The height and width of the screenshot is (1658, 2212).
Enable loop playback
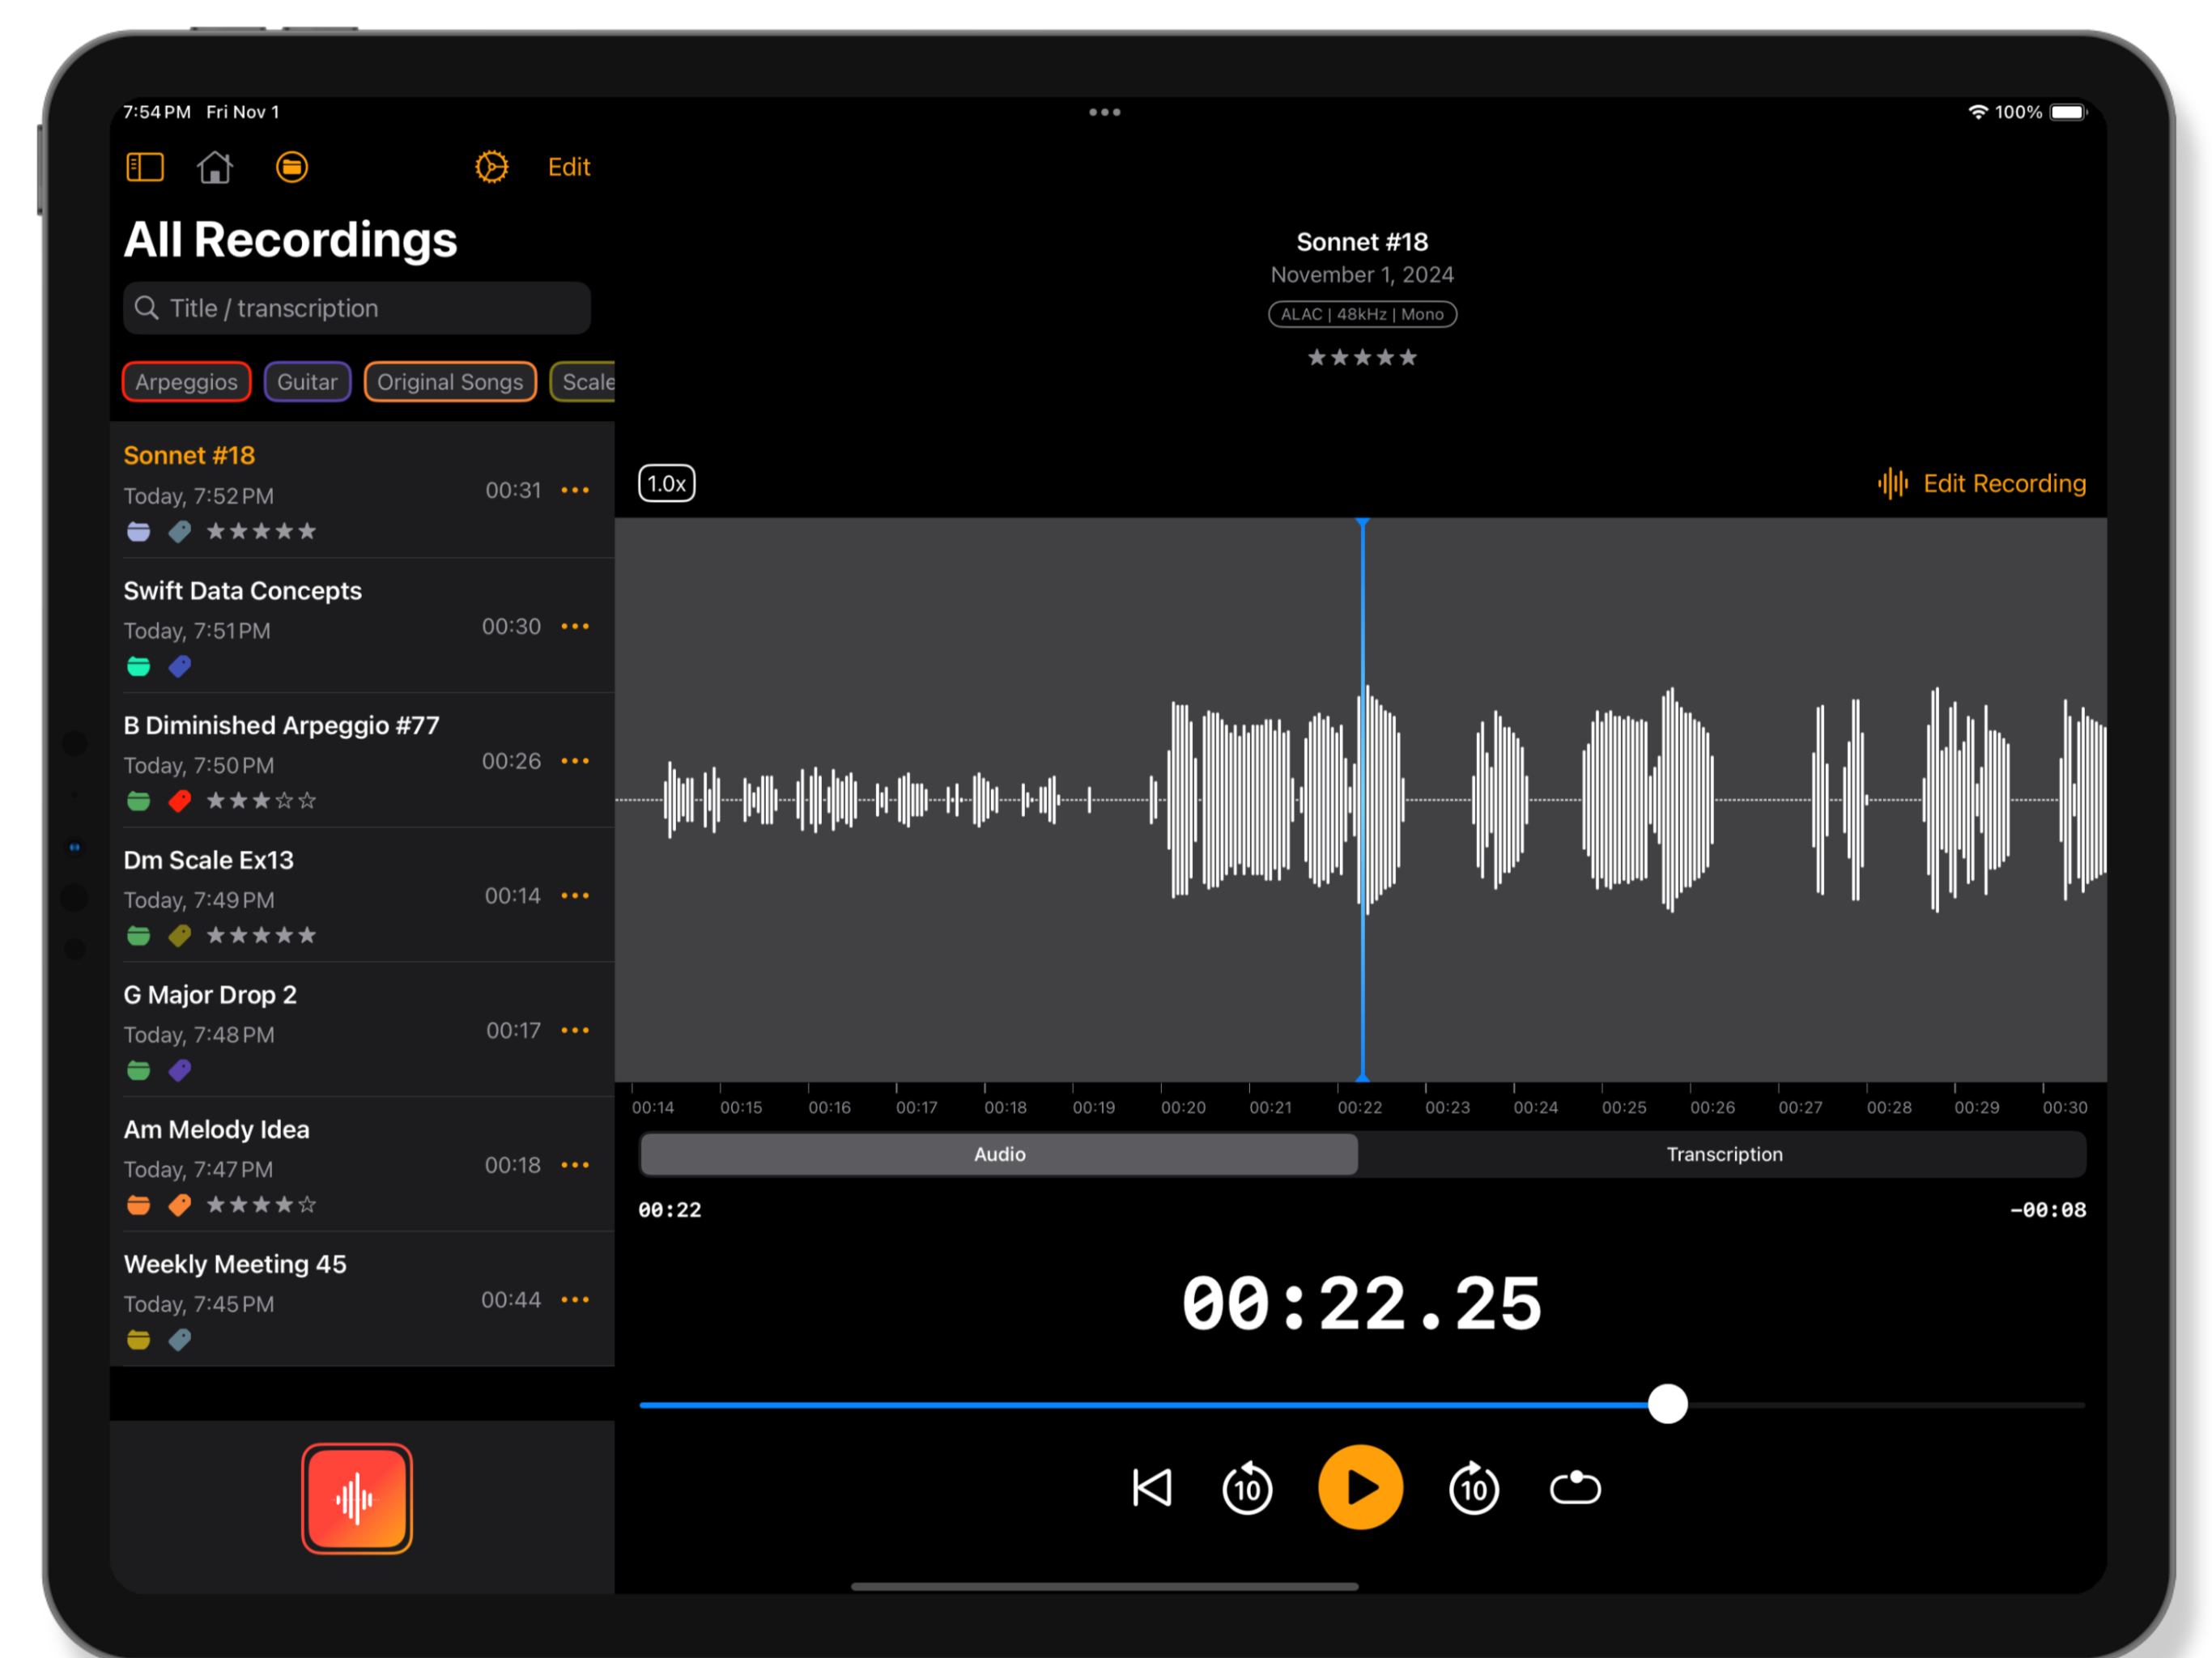[x=1574, y=1487]
